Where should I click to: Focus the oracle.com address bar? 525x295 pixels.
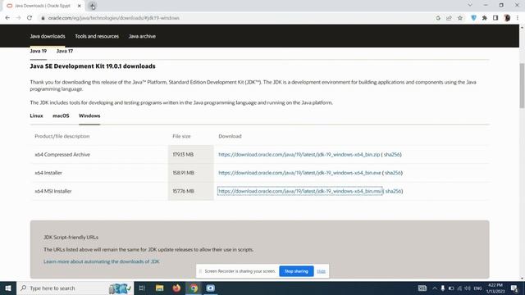coord(235,18)
